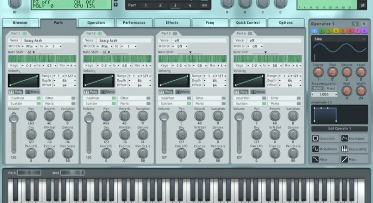Enable Insertion on Part 3
The image size is (373, 203).
[189, 98]
